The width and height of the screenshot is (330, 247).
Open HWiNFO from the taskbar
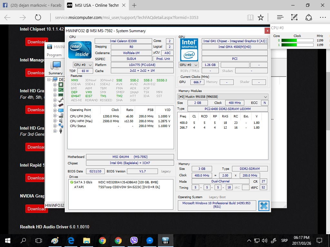[x=165, y=241]
